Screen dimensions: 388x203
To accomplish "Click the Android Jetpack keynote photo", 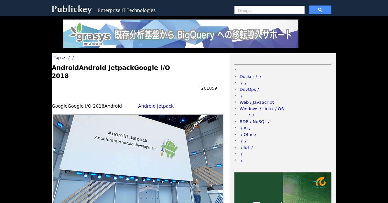I will (x=138, y=159).
